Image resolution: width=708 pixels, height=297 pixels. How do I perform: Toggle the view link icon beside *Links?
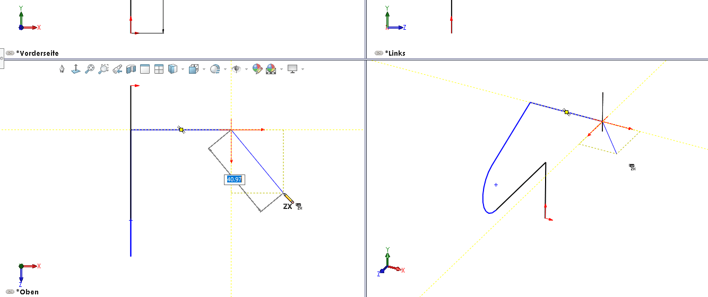point(379,53)
